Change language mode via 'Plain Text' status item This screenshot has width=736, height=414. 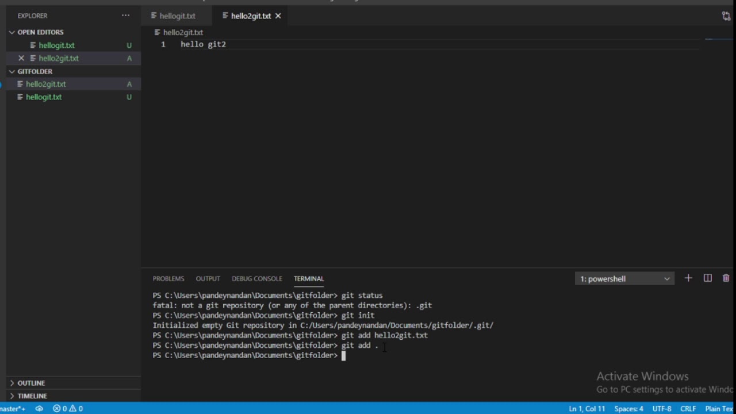(x=720, y=409)
